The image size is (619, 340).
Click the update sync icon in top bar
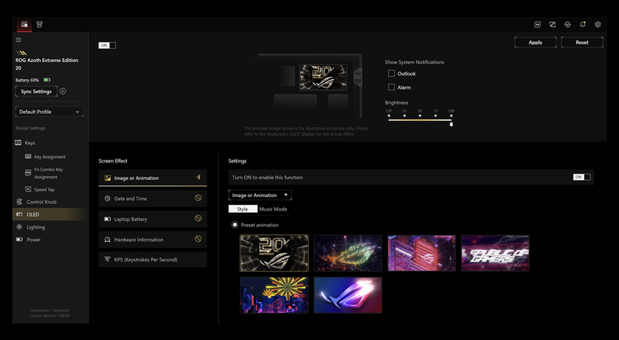[568, 25]
